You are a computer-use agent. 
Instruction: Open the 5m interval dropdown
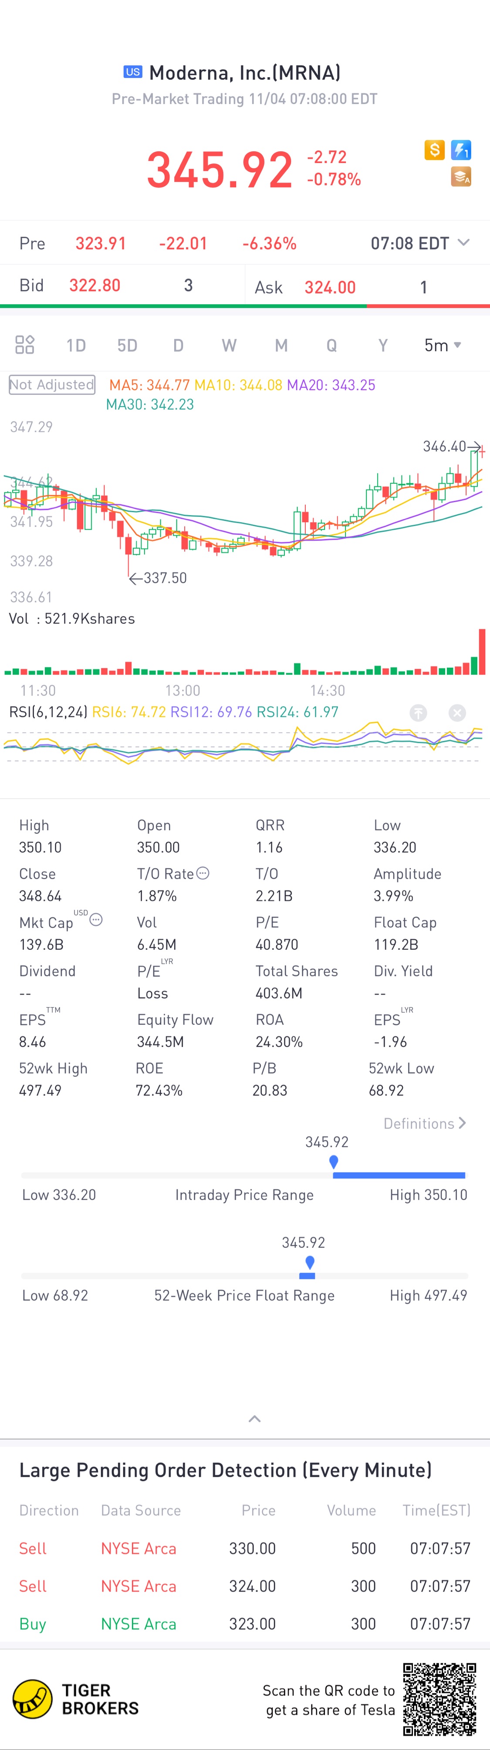pos(443,345)
